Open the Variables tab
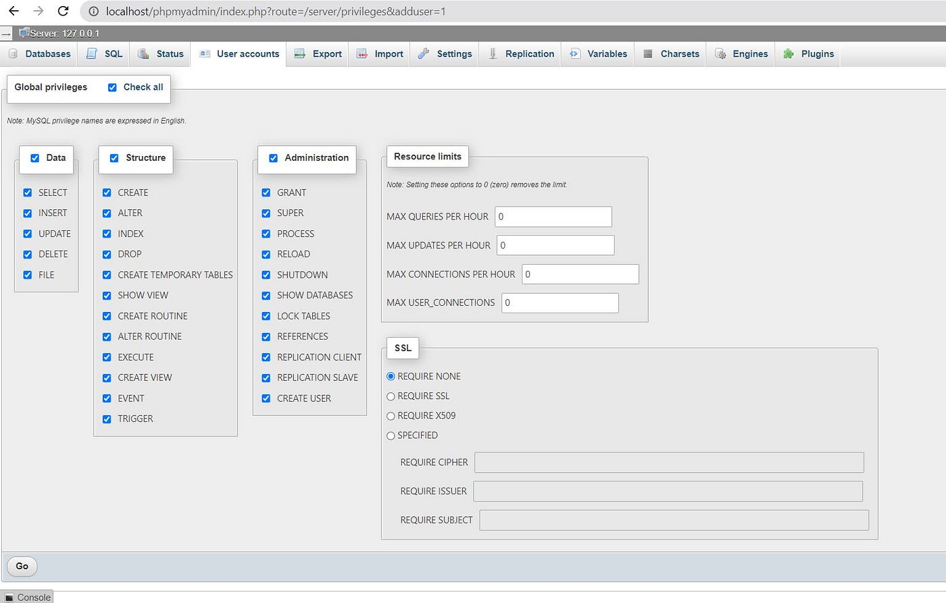This screenshot has width=946, height=603. pyautogui.click(x=598, y=54)
